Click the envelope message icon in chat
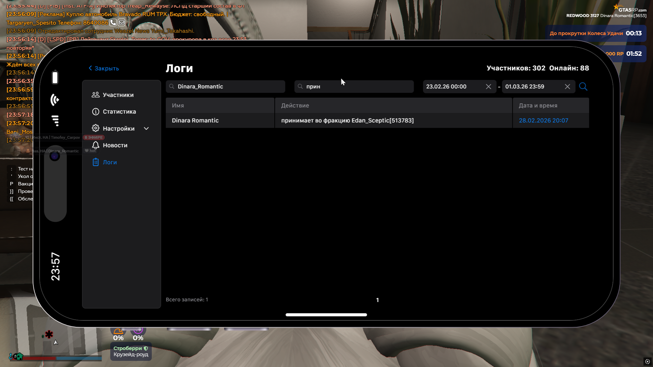This screenshot has width=653, height=367. [x=121, y=22]
